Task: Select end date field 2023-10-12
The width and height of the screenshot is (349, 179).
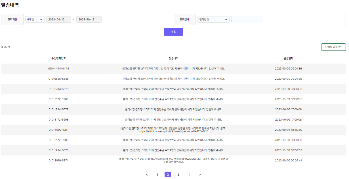Action: click(x=89, y=20)
